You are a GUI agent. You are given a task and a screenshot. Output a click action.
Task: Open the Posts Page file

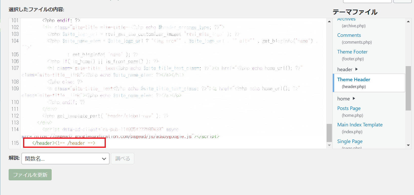(x=349, y=108)
